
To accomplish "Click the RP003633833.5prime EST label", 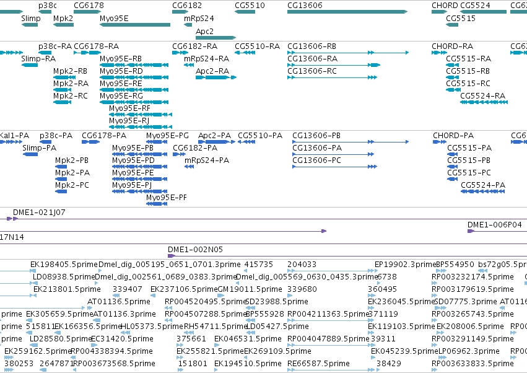I will [x=473, y=364].
